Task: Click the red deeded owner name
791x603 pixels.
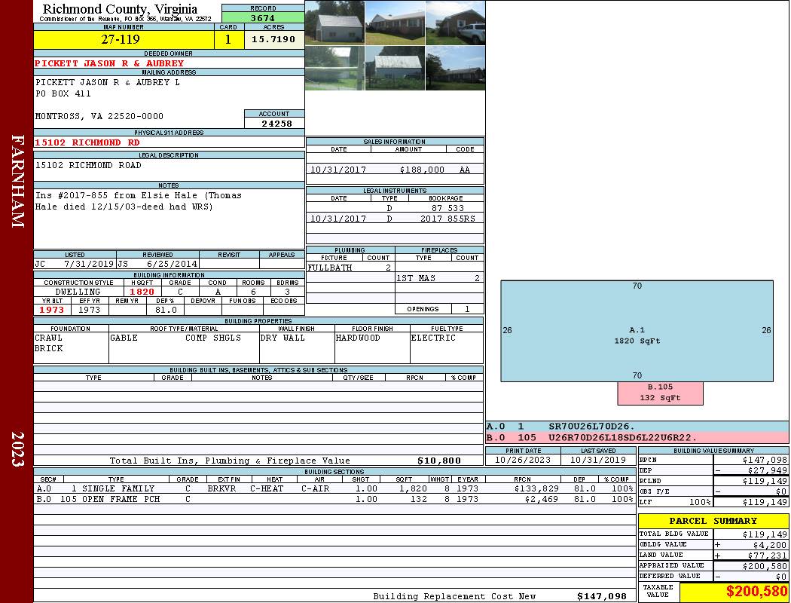Action: [x=109, y=63]
